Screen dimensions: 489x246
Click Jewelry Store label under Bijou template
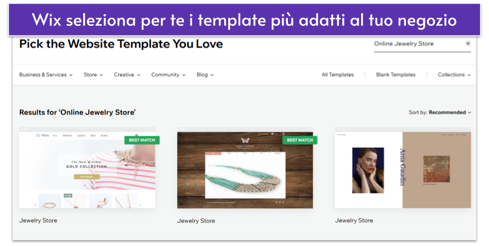click(38, 221)
